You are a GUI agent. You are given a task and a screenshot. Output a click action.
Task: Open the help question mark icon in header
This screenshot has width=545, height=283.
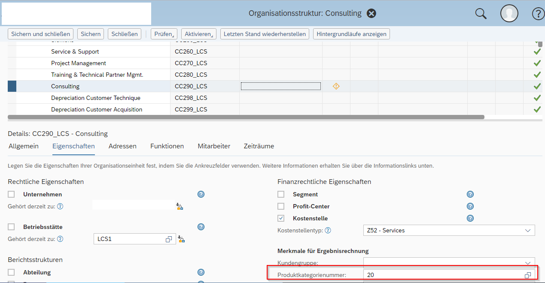click(x=538, y=14)
